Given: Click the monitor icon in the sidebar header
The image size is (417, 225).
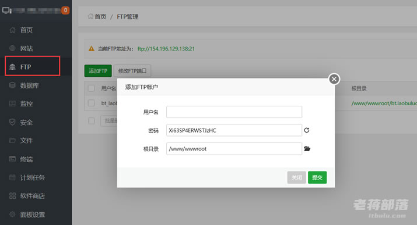Looking at the screenshot, I should click(6, 10).
